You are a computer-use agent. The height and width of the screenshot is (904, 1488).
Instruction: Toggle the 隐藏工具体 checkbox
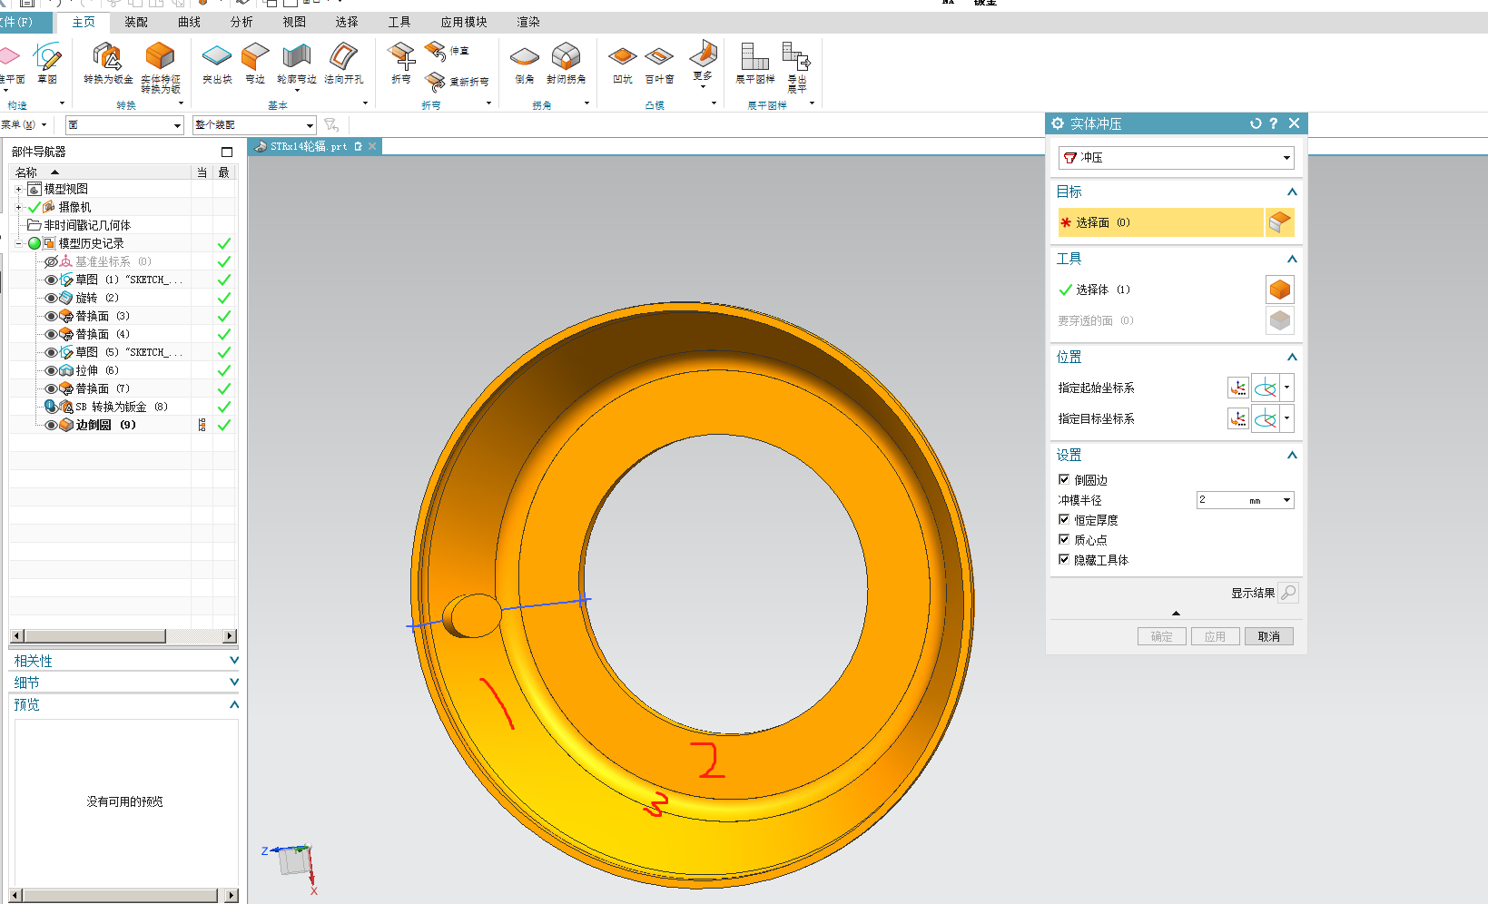point(1064,559)
